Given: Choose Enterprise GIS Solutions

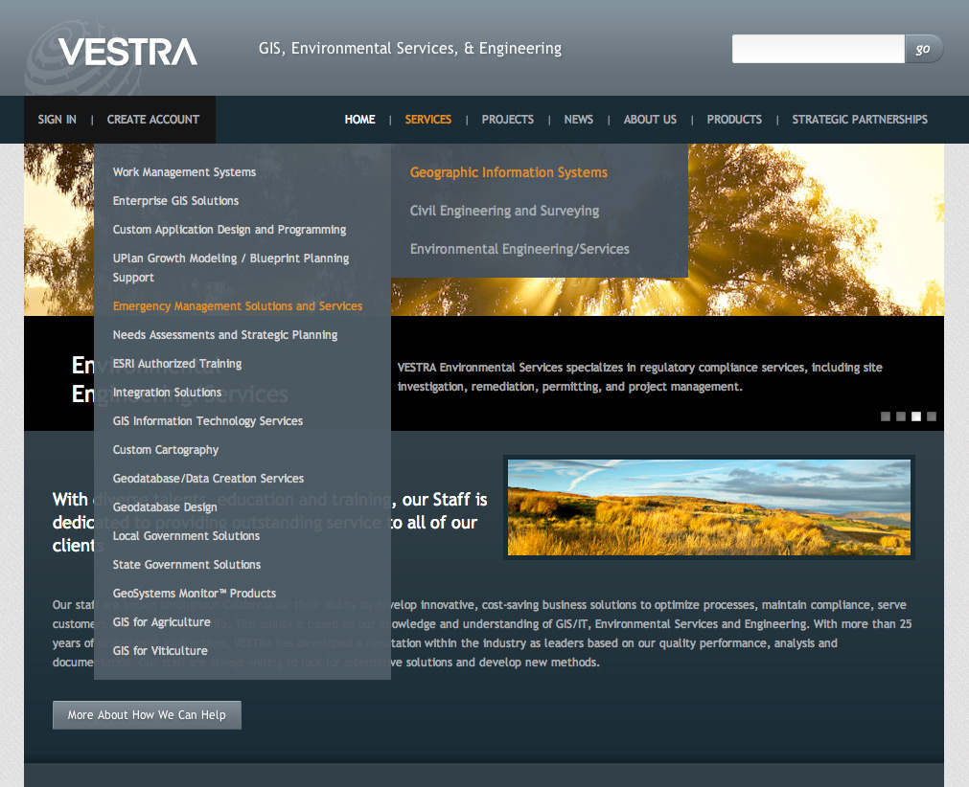Looking at the screenshot, I should [175, 201].
